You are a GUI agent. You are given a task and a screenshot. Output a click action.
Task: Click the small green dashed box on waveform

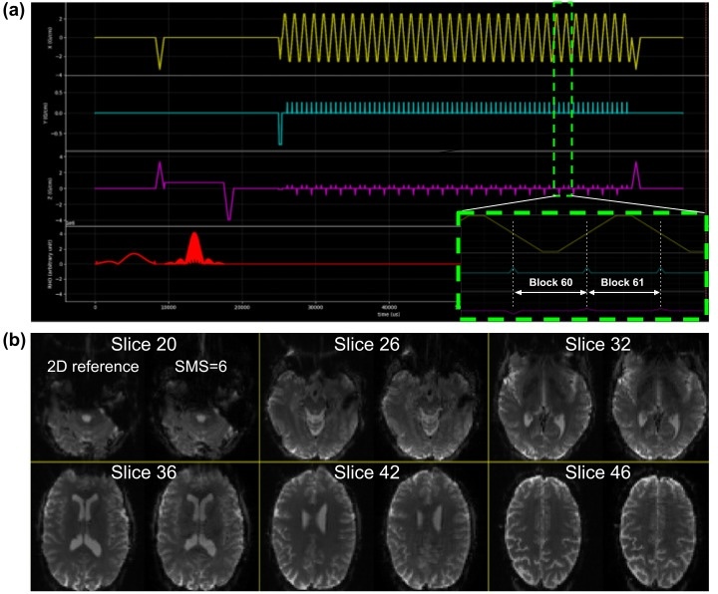(562, 98)
